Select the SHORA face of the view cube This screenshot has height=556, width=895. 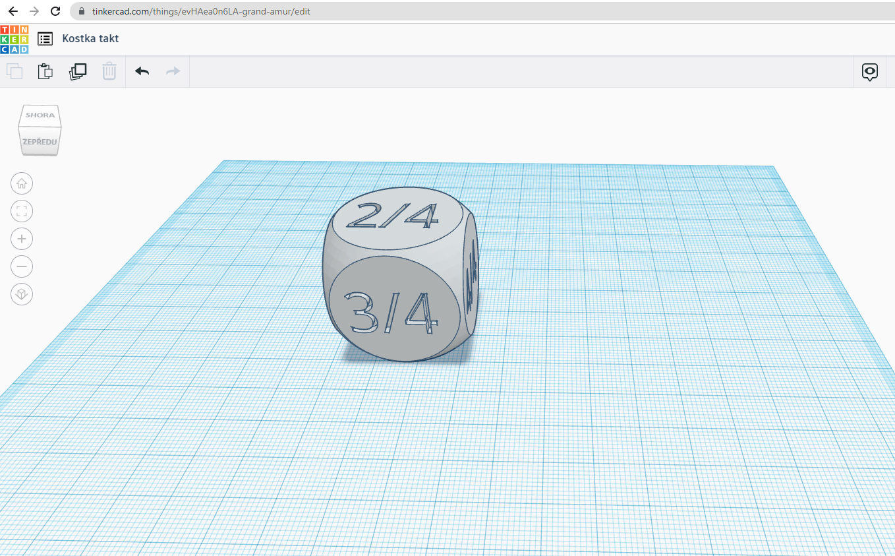40,115
